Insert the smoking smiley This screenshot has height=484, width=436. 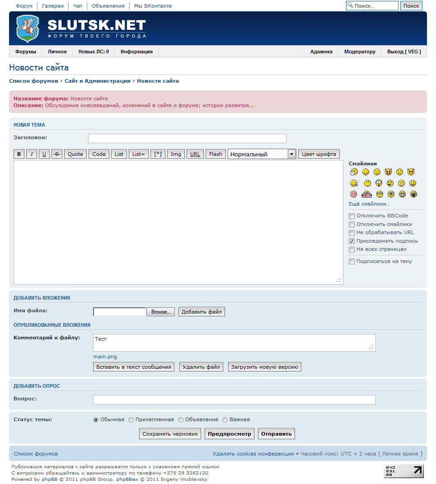point(354,183)
